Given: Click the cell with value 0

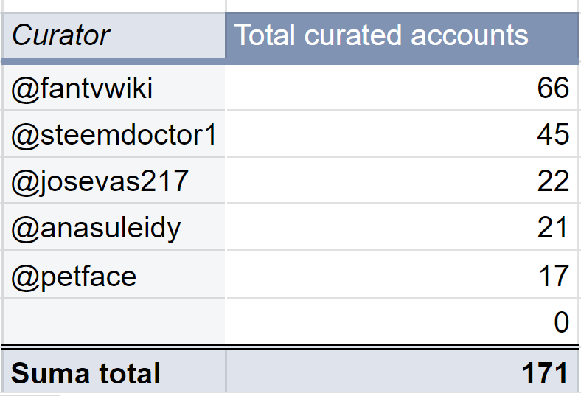Looking at the screenshot, I should [x=402, y=322].
